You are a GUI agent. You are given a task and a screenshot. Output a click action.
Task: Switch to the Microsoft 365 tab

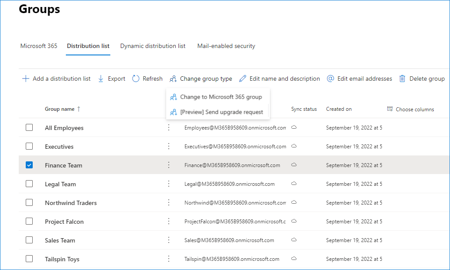click(x=38, y=46)
